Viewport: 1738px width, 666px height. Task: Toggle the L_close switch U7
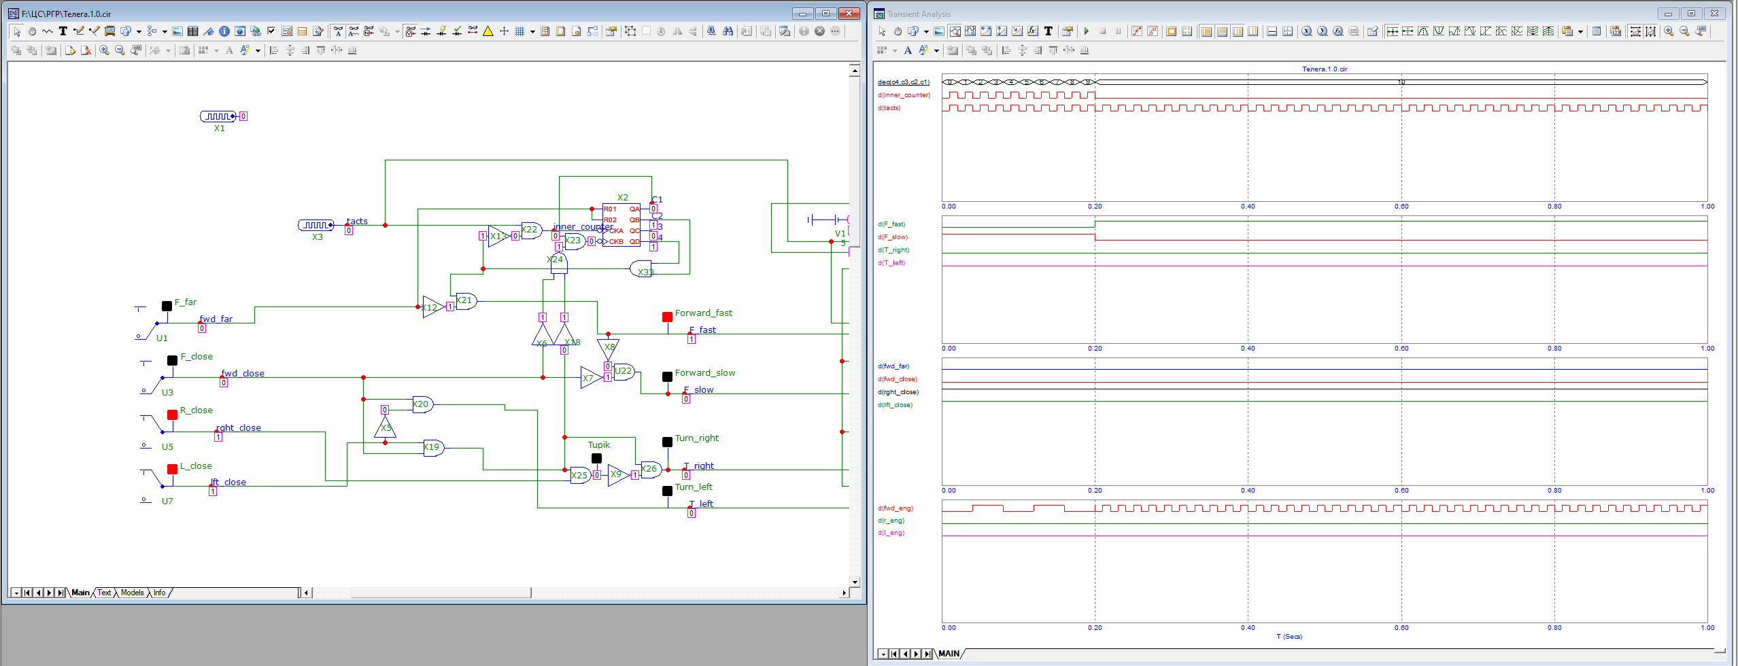coord(154,485)
